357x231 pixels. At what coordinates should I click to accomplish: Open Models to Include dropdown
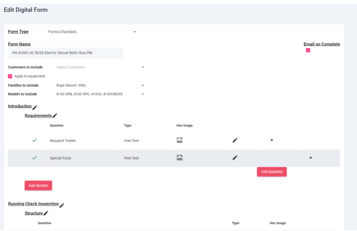click(143, 94)
